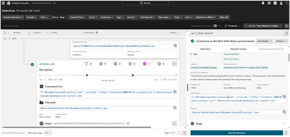Viewport: 290px width, 137px height.
Task: Click the process tree children count icon
Action: point(86,64)
